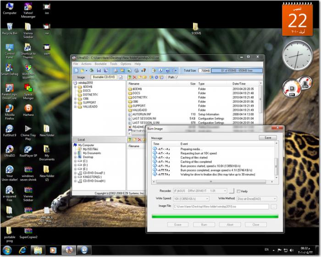Click the green burn progress bar

pyautogui.click(x=215, y=216)
